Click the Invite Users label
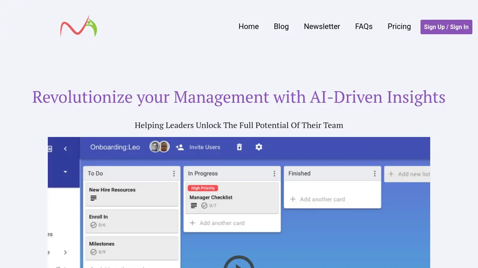 coord(205,147)
